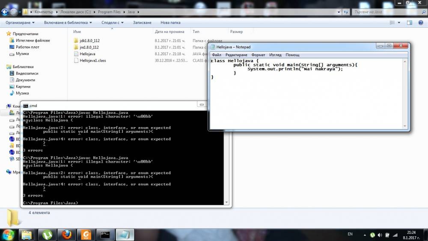Switch to Notepad taskbar icon
428x241 pixels.
pyautogui.click(x=125, y=235)
